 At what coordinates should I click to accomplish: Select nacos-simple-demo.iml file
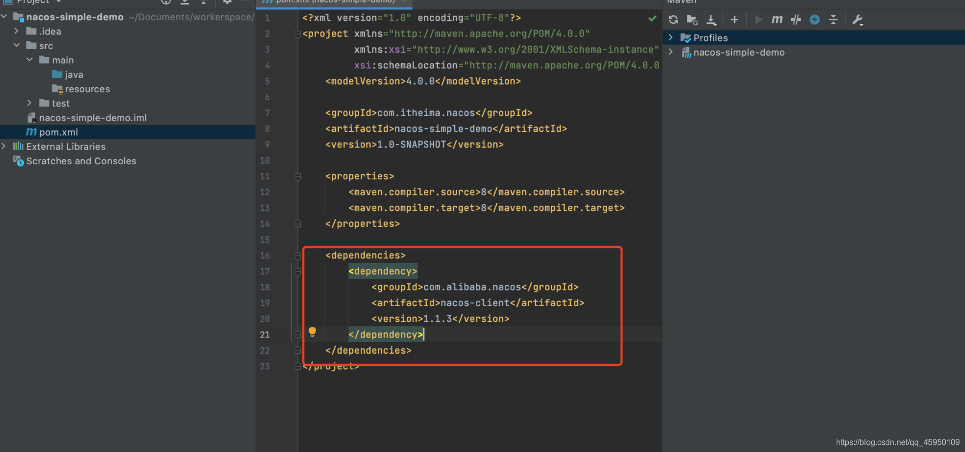[x=93, y=118]
